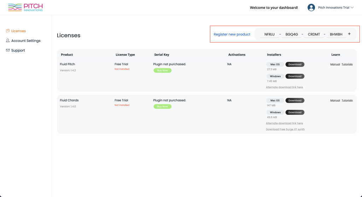This screenshot has height=197, width=362.
Task: Click the plus icon to register key
Action: [349, 34]
